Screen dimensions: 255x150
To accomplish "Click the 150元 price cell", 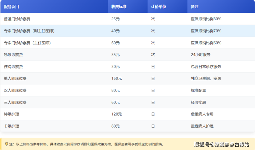I will tap(116, 78).
